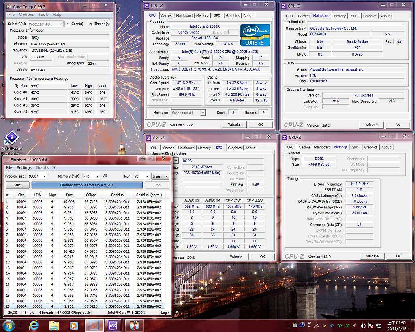Viewport: 415px width, 332px height.
Task: Click the LinX title bar checkmark icon
Action: pos(6,160)
